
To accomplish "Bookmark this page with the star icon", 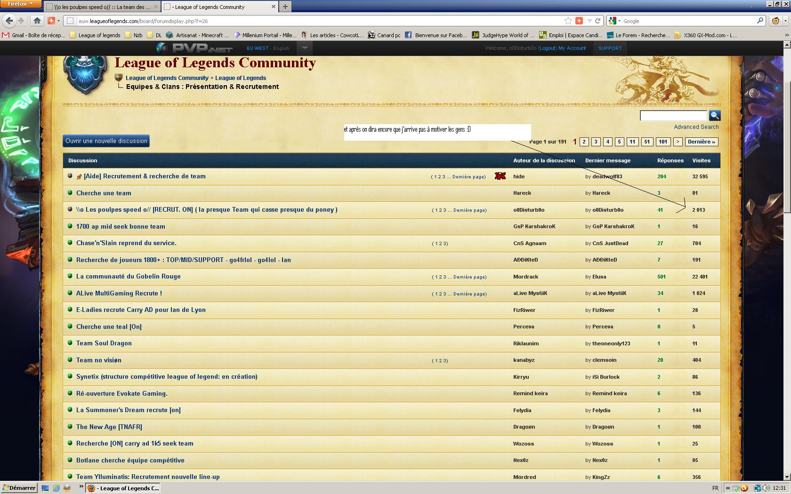I will (568, 21).
